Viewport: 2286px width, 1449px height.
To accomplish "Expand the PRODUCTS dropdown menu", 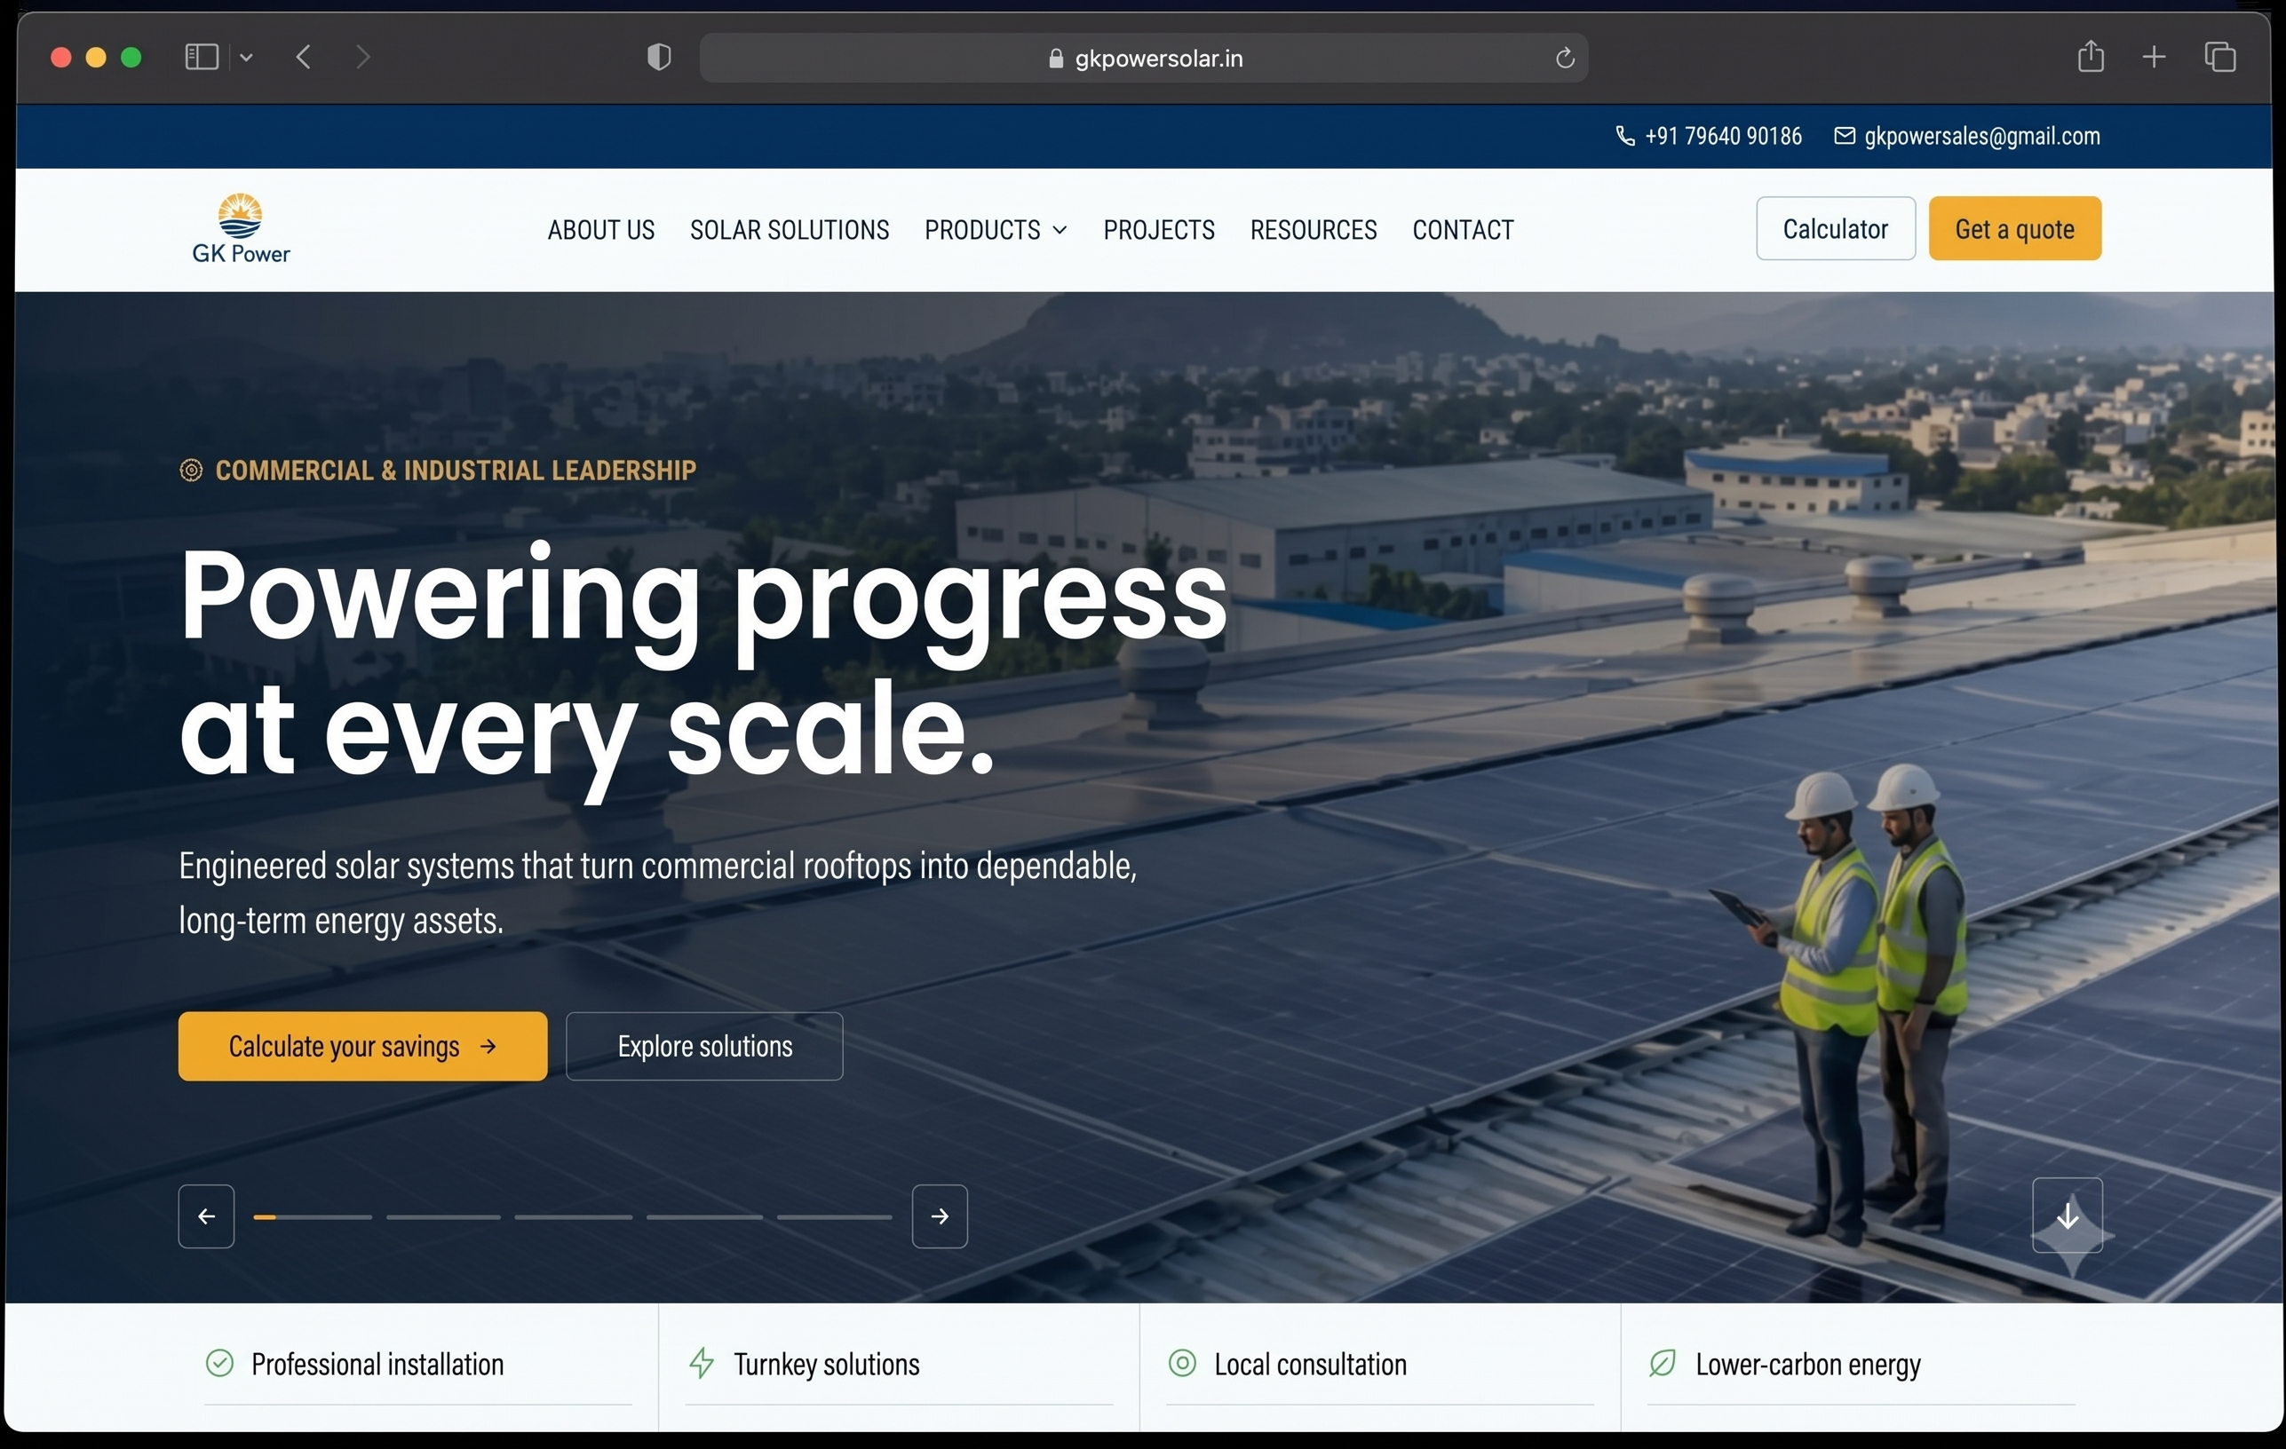I will (x=995, y=230).
